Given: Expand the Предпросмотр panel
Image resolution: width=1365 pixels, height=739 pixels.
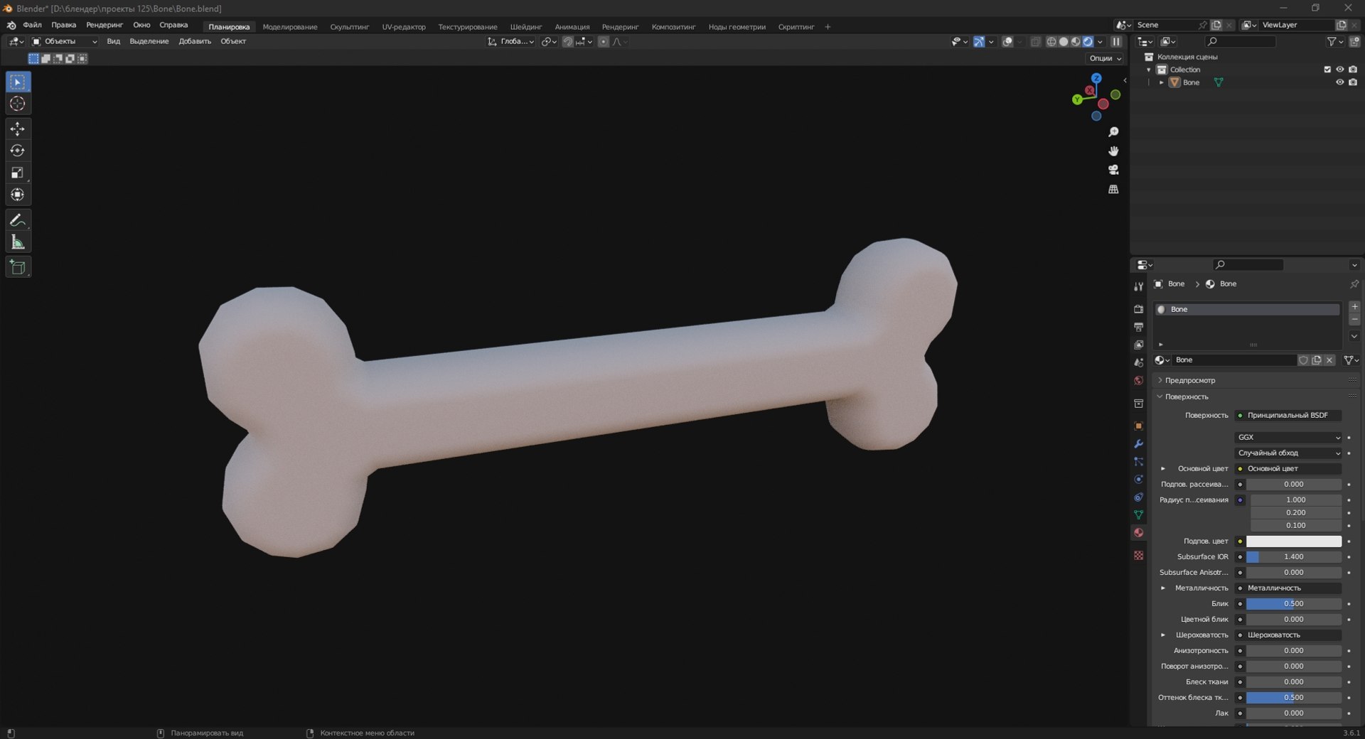Looking at the screenshot, I should [1190, 380].
